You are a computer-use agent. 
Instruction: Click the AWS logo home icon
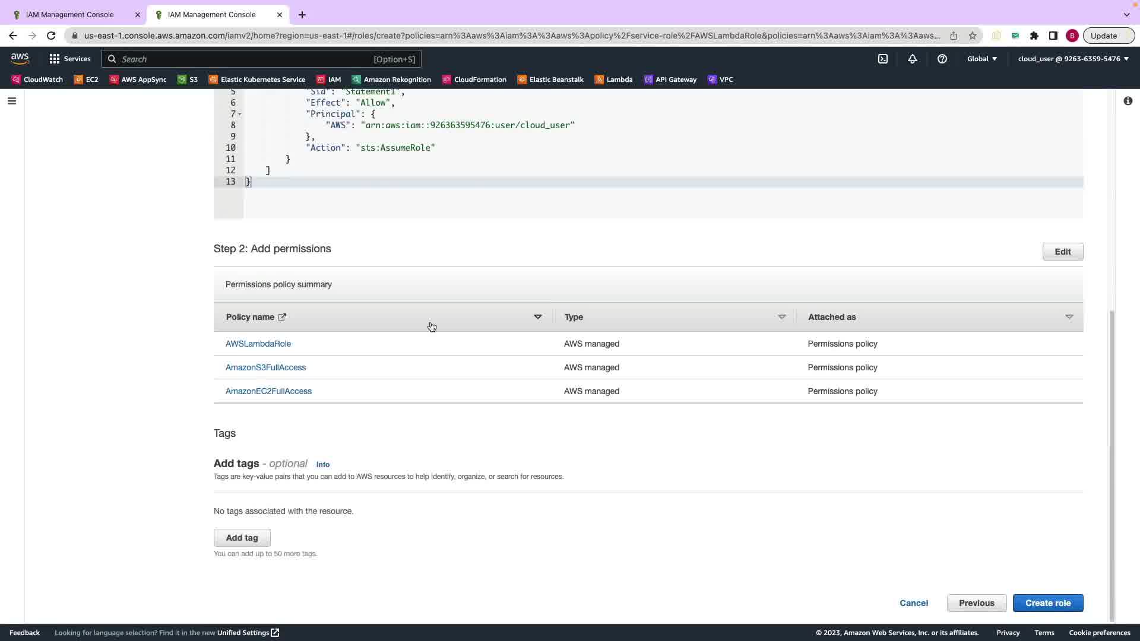coord(20,58)
